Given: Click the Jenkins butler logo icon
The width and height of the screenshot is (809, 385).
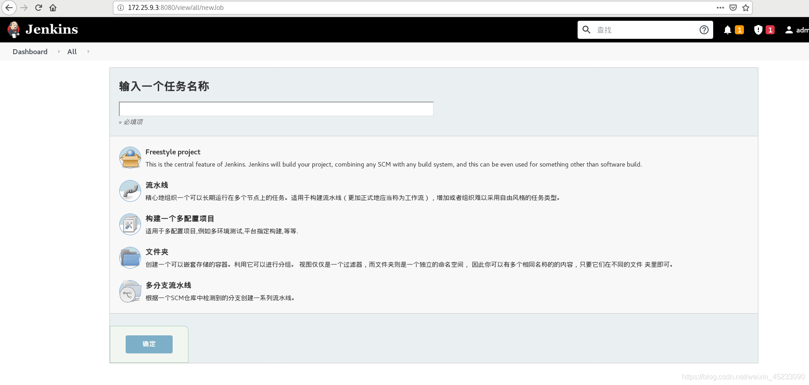Looking at the screenshot, I should tap(14, 29).
